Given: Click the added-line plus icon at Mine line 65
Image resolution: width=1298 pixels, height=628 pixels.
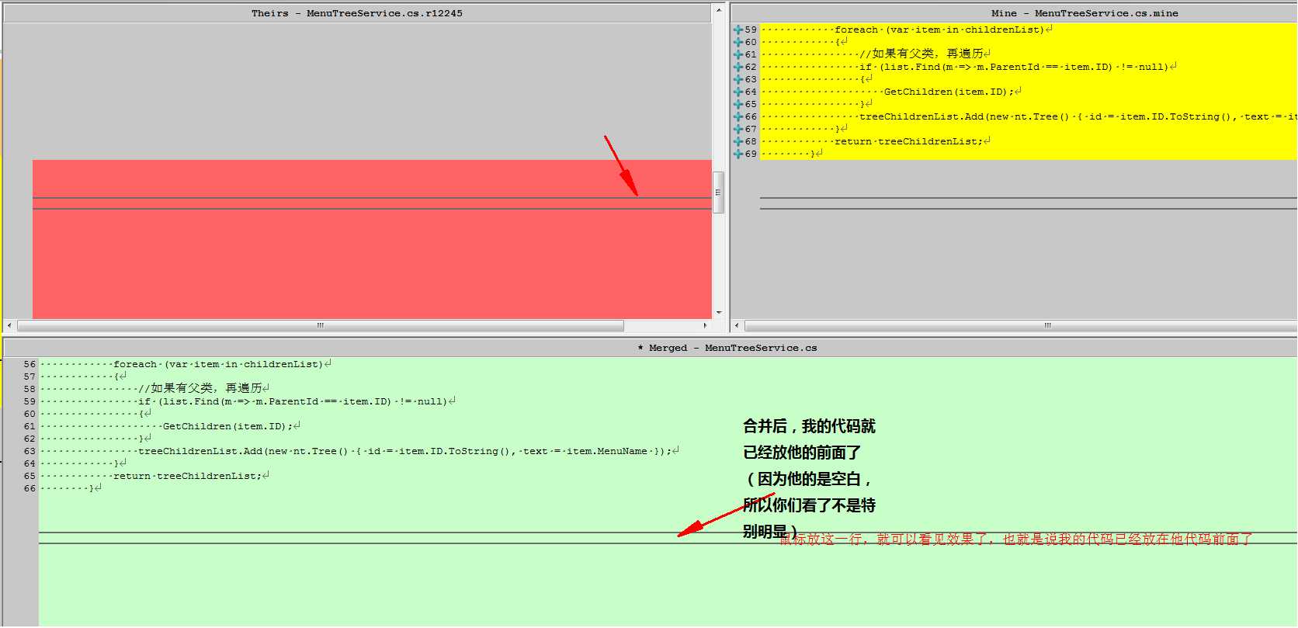Looking at the screenshot, I should (737, 104).
